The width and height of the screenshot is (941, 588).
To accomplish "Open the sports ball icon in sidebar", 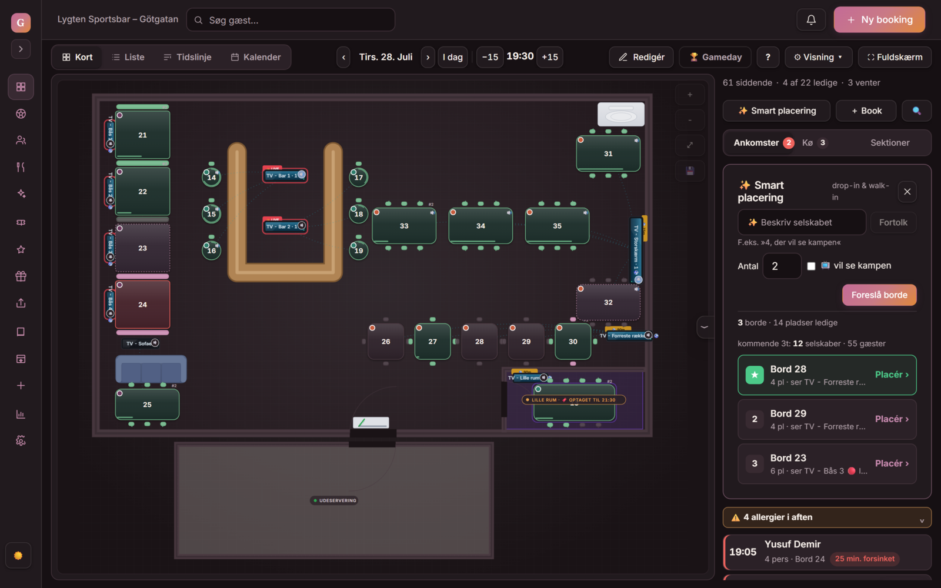I will click(21, 114).
